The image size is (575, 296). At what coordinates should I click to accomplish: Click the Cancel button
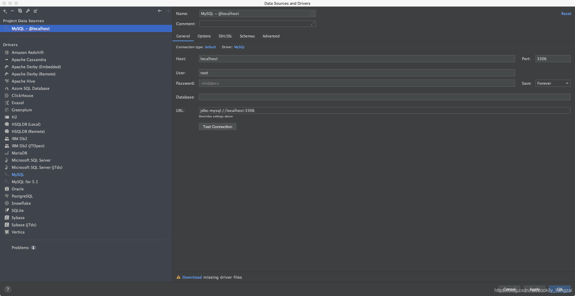coord(509,289)
